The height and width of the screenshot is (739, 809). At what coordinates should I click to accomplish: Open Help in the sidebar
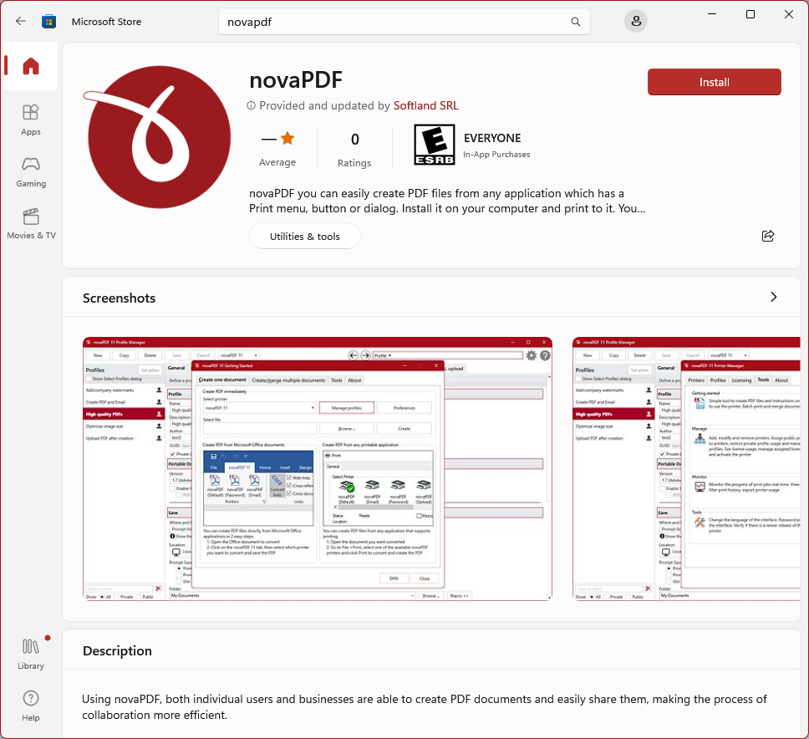point(30,706)
